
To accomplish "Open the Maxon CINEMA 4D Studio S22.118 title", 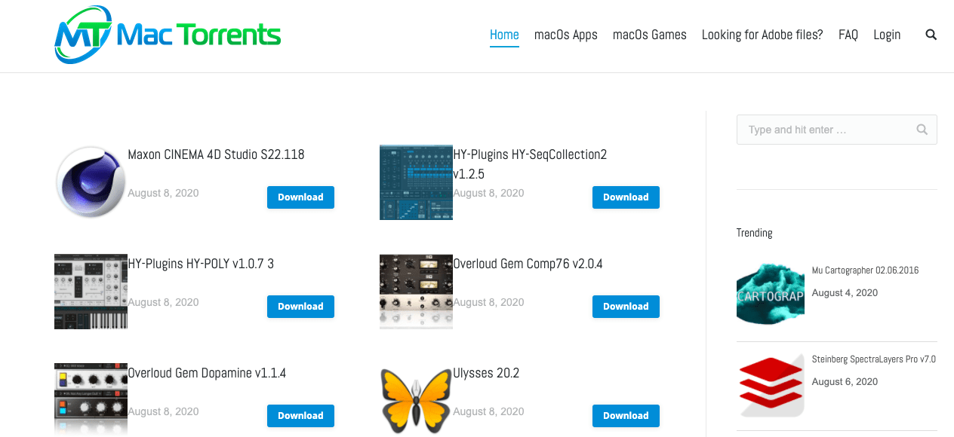I will (216, 154).
